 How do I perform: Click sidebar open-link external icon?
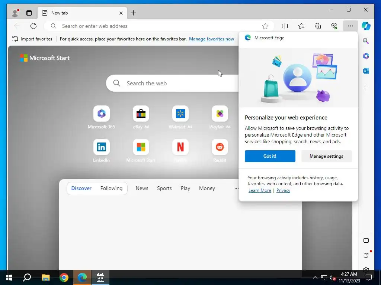[x=366, y=255]
